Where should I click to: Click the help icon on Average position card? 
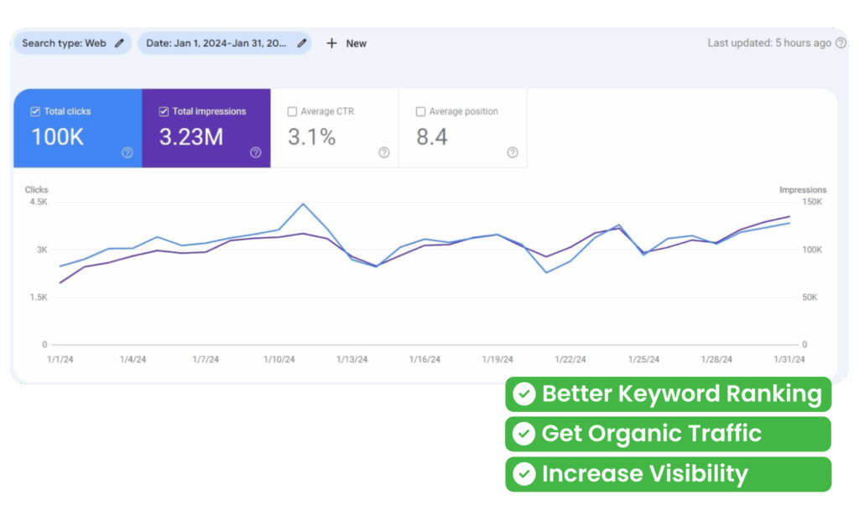click(x=513, y=152)
